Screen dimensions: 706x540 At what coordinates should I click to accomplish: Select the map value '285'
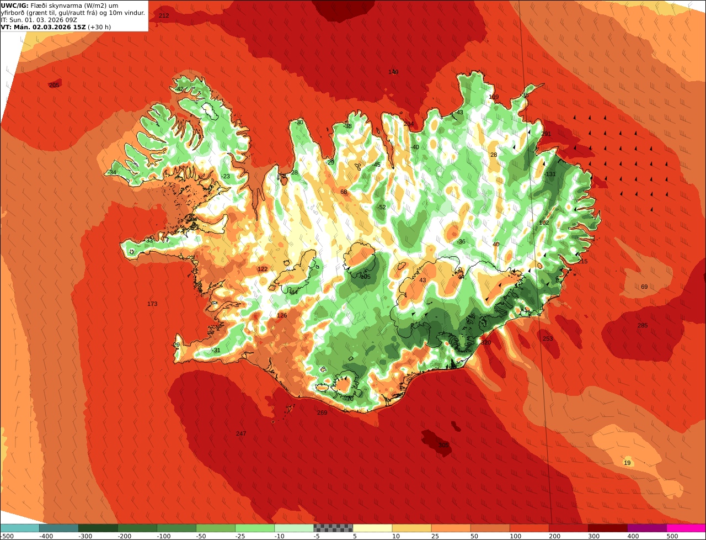tap(643, 326)
